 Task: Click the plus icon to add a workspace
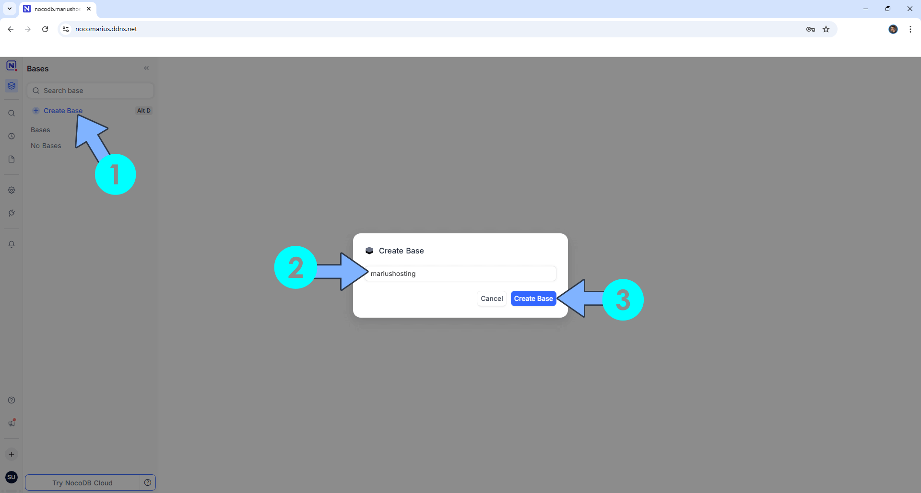tap(11, 454)
